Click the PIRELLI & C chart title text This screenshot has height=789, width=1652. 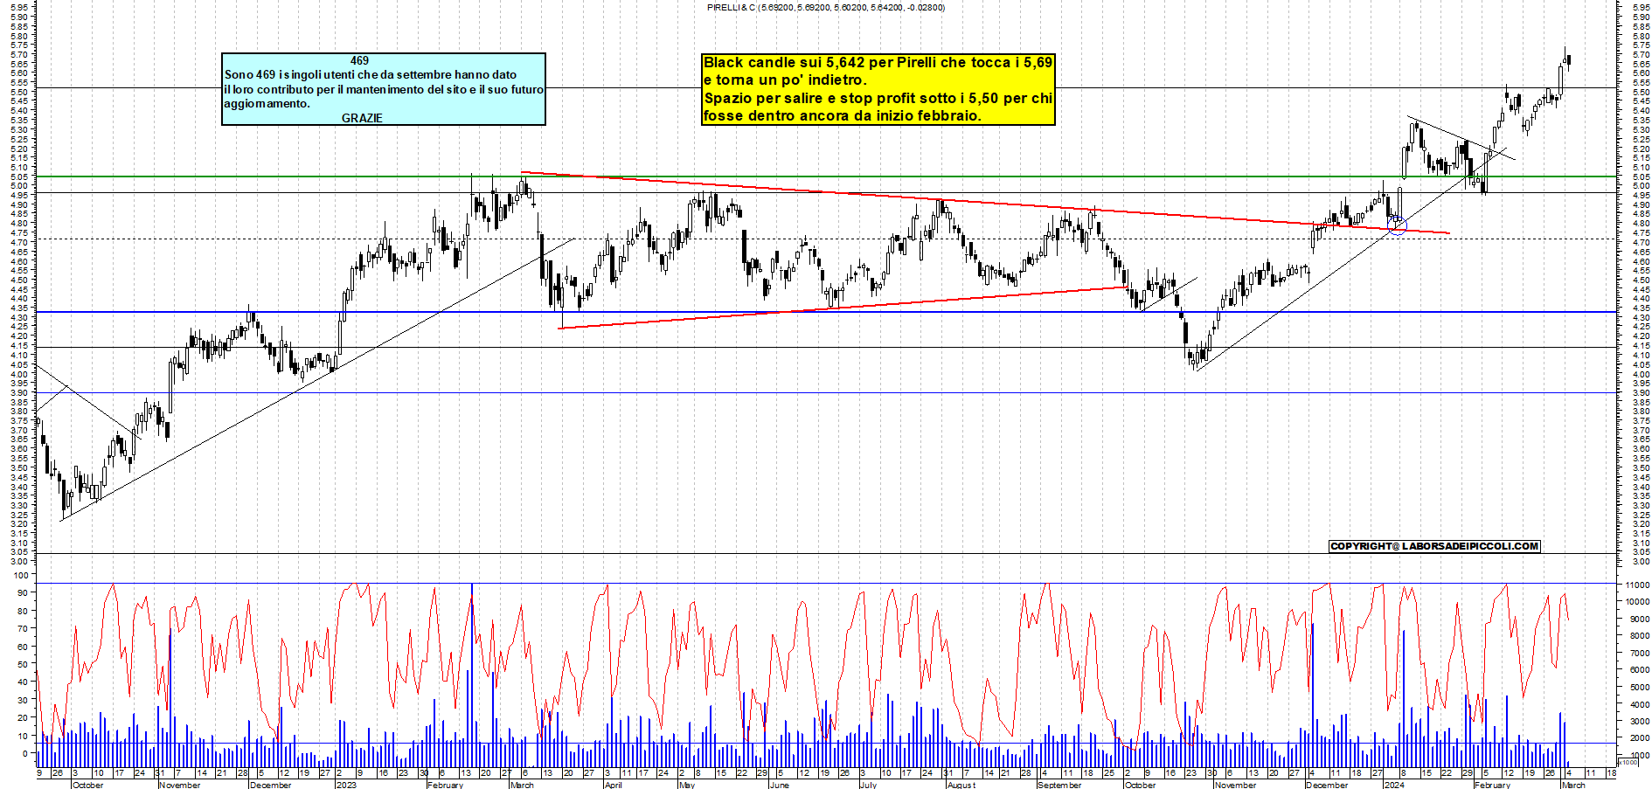pos(825,7)
